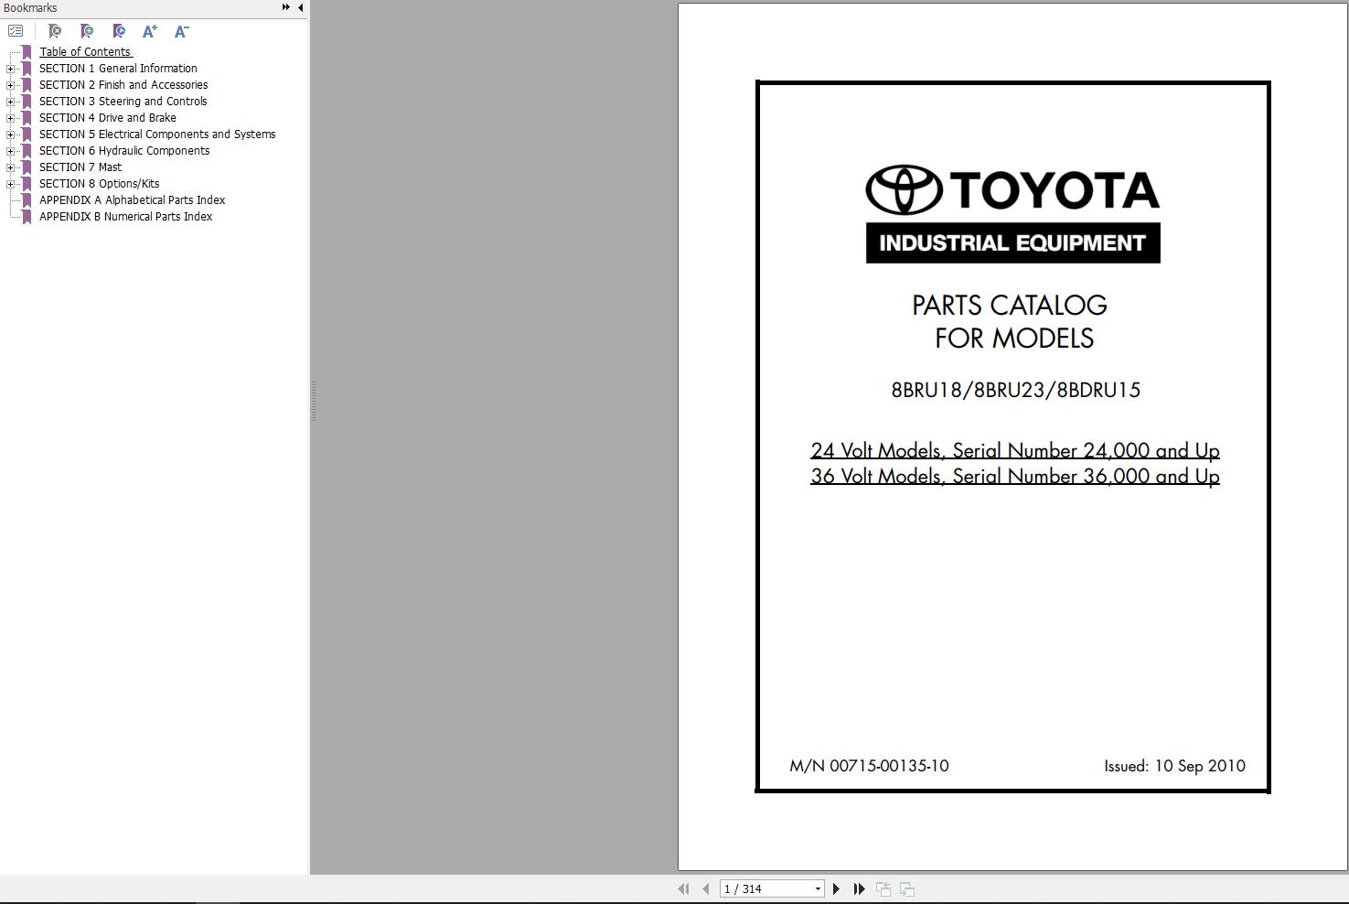Select SECTION 5 Electrical Components and Systems bookmark
Viewport: 1349px width, 904px height.
click(x=157, y=135)
